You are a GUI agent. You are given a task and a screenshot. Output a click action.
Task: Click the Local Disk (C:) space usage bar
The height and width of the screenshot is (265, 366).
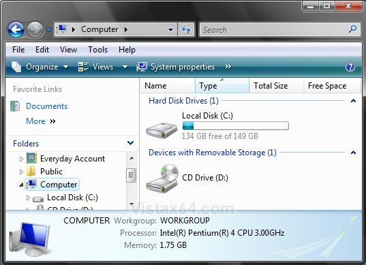[x=236, y=126]
